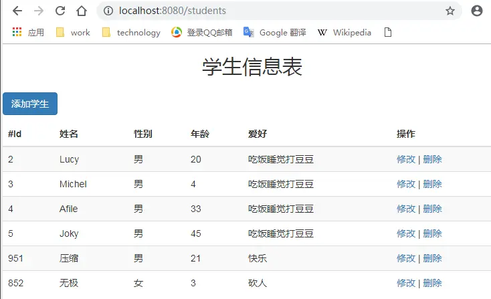View site information icon in address bar
The height and width of the screenshot is (299, 491).
[108, 11]
